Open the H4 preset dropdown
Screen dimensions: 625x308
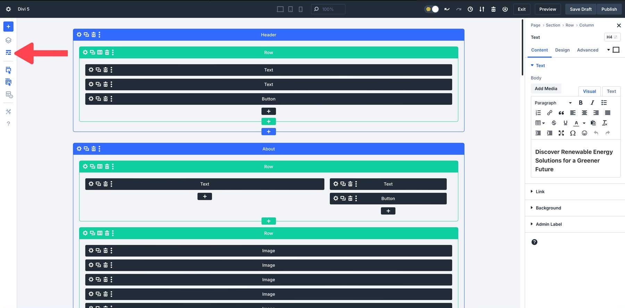click(x=612, y=37)
